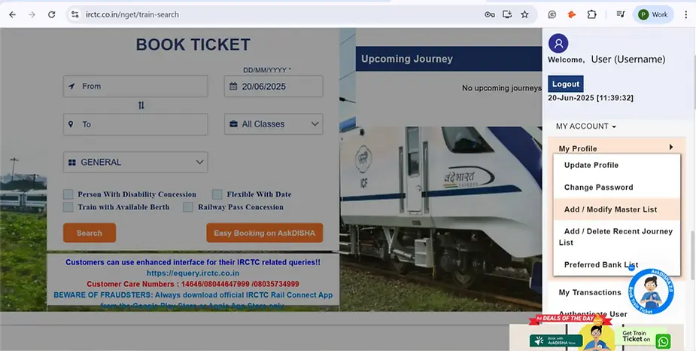Screen dimensions: 696x351
Task: Click the saved passwords key icon
Action: [x=490, y=14]
